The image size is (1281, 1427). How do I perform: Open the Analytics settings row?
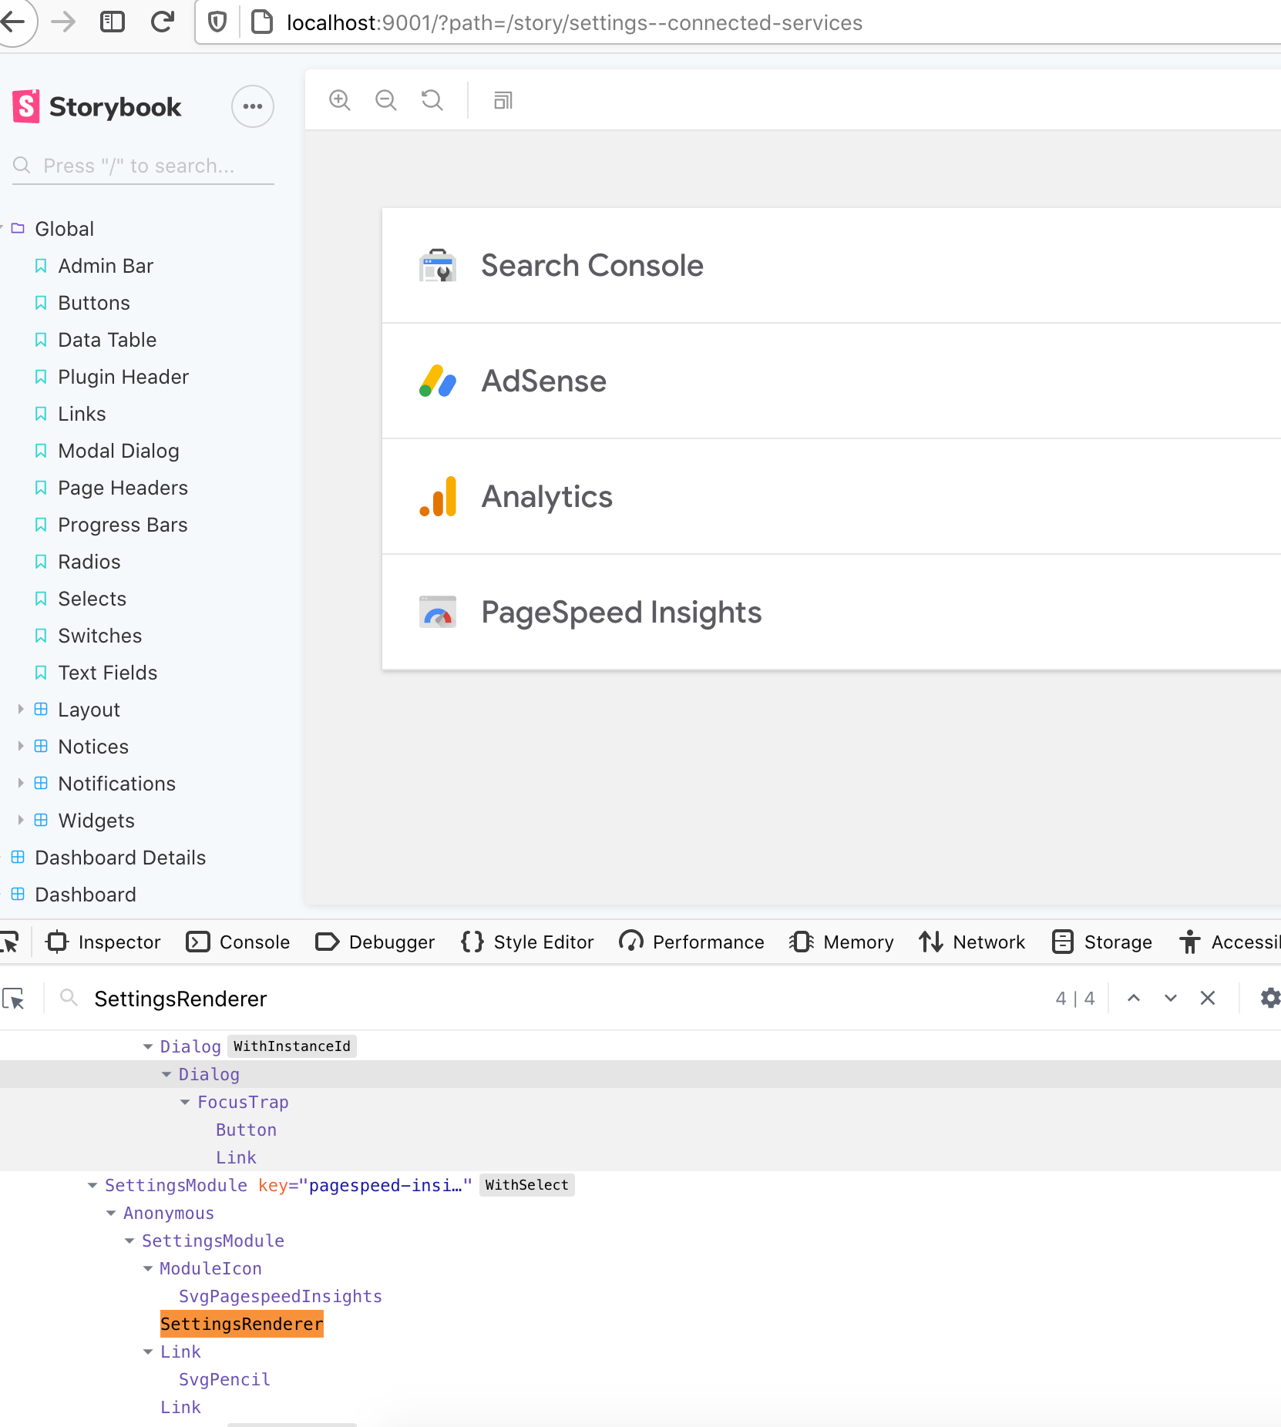[x=832, y=497]
